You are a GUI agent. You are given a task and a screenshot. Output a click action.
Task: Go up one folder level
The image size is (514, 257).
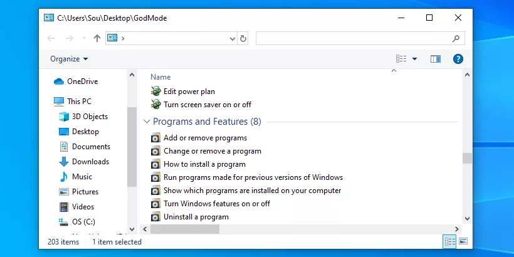97,38
